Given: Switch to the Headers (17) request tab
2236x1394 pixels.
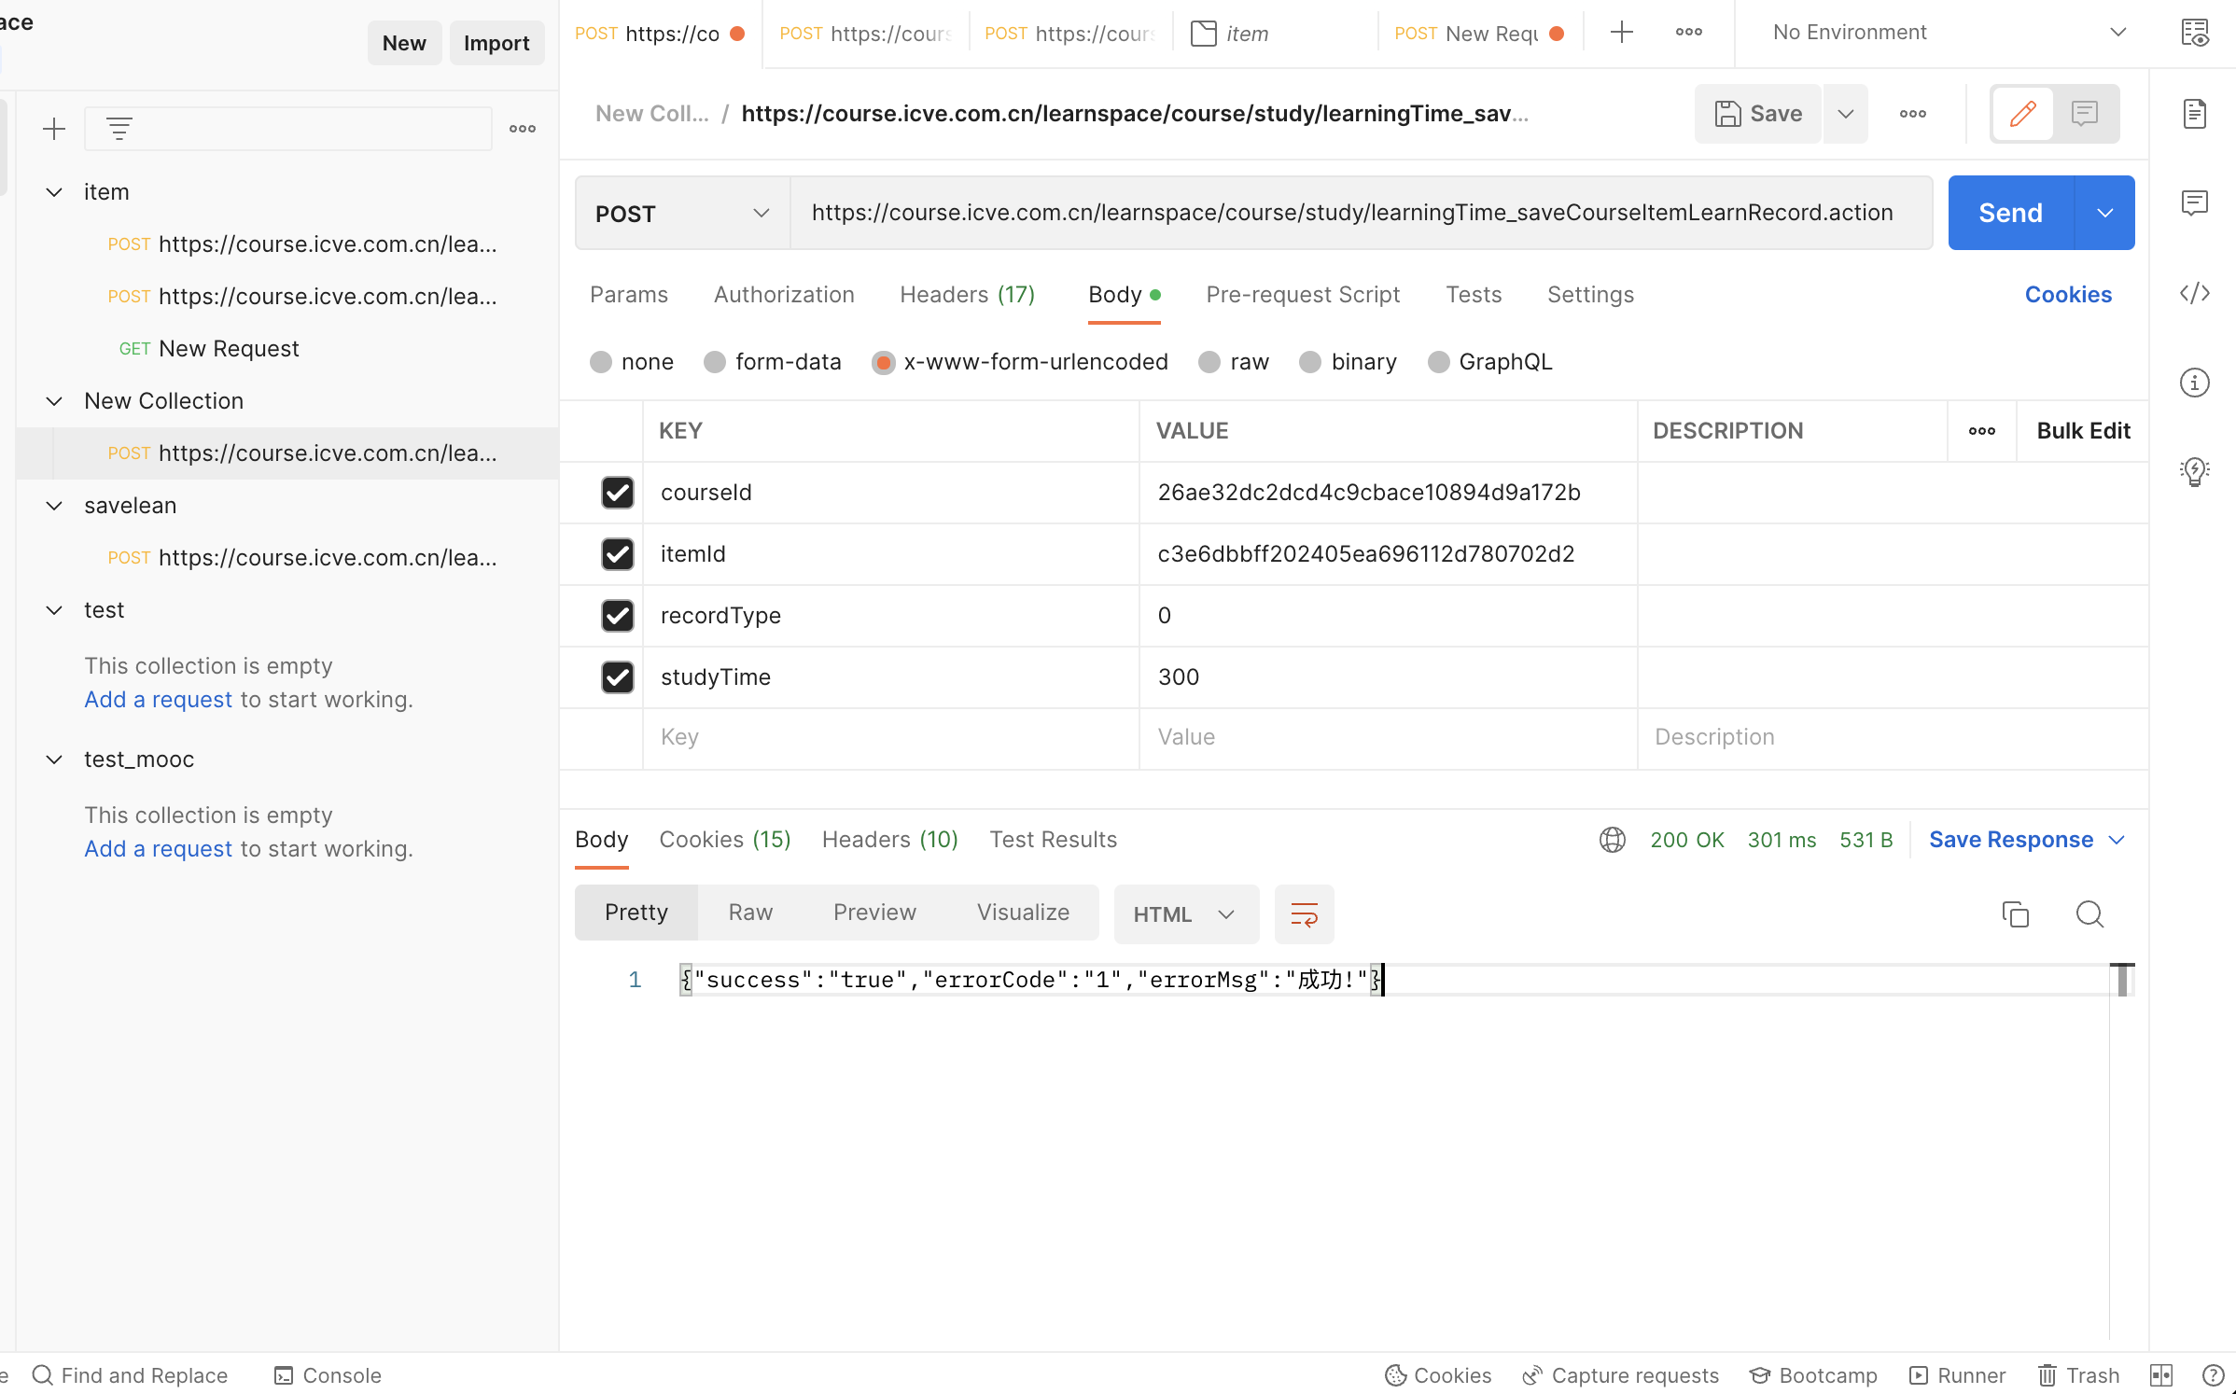Looking at the screenshot, I should click(x=967, y=295).
